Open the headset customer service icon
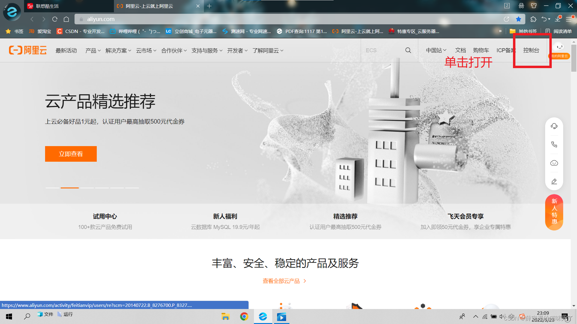Screen dimensions: 577x324 point(554,126)
